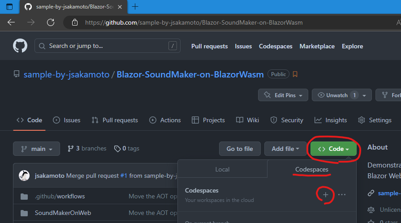
Task: Open the GitHub home logo
Action: tap(20, 46)
